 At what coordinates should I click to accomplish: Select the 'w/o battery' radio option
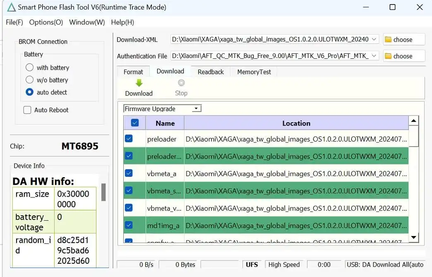(x=29, y=79)
